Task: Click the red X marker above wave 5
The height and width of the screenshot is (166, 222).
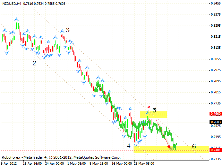Action: [149, 107]
